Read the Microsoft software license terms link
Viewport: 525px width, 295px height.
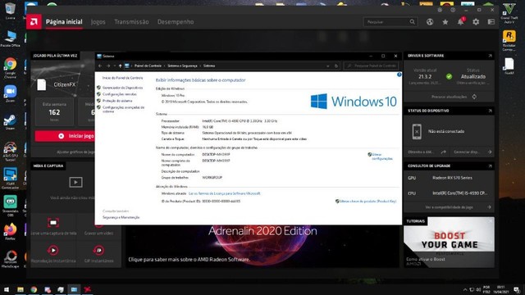[224, 193]
